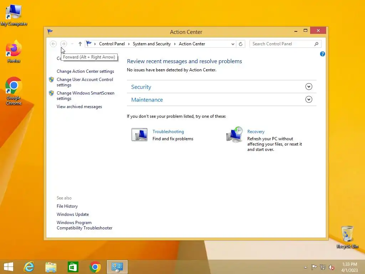Close the Action Center window
Screen dimensions: 365x274
(x=318, y=31)
